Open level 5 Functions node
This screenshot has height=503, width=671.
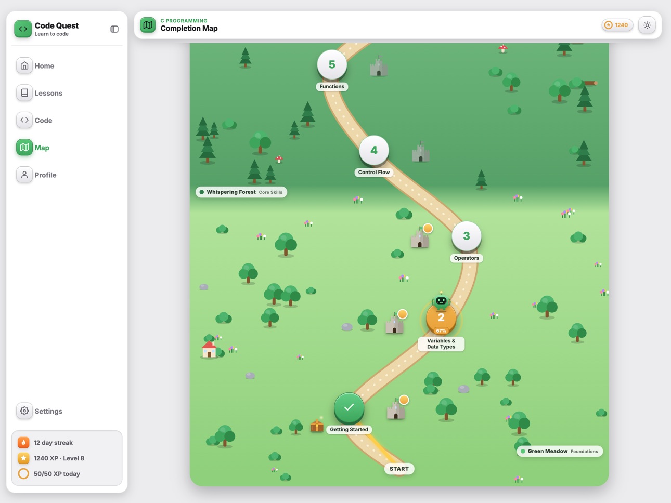tap(332, 65)
